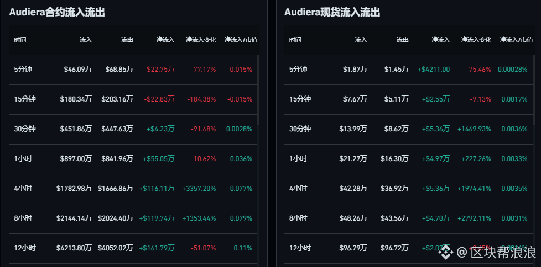Click the $4213.80万 inflow value
Screen dimensions: 541x267
point(74,248)
